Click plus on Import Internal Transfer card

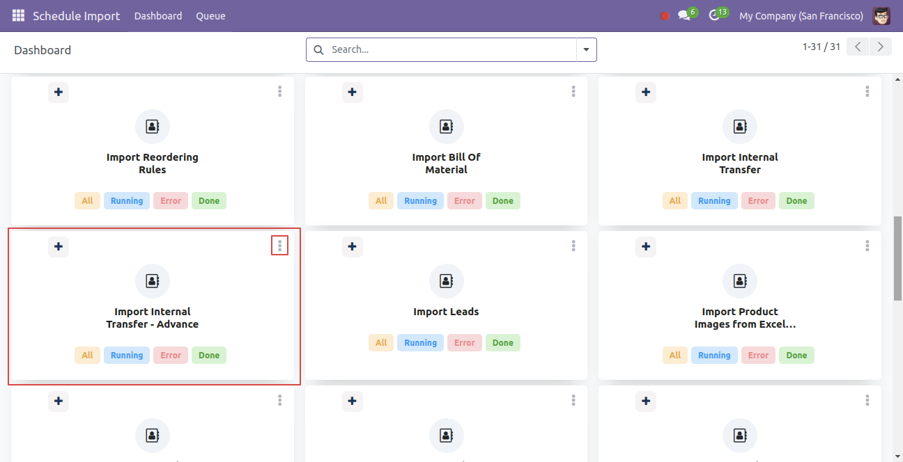[647, 92]
